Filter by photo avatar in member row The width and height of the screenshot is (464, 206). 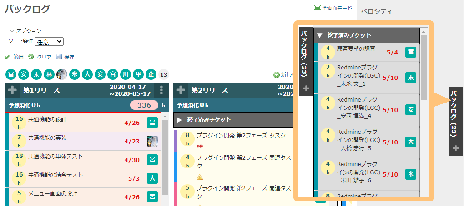pyautogui.click(x=62, y=74)
